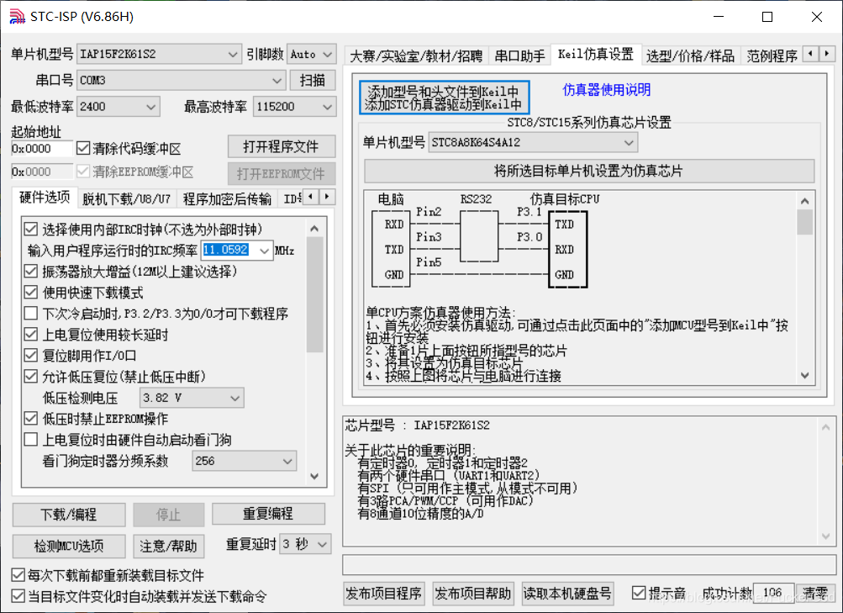843x613 pixels.
Task: Toggle oscillator amplifier gain checkbox
Action: 30,271
